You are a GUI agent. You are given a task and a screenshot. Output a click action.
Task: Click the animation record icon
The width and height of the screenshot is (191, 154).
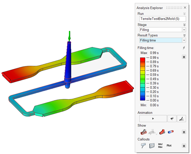[x=172, y=118]
